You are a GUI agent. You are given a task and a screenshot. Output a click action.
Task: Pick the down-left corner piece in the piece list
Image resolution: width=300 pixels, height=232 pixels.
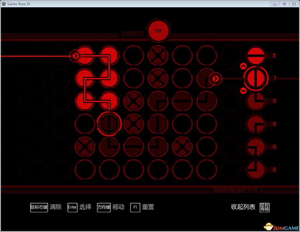pyautogui.click(x=256, y=147)
